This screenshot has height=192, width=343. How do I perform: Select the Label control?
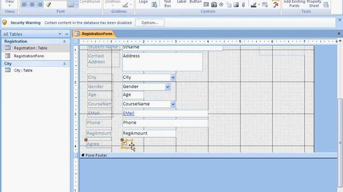coord(182,2)
